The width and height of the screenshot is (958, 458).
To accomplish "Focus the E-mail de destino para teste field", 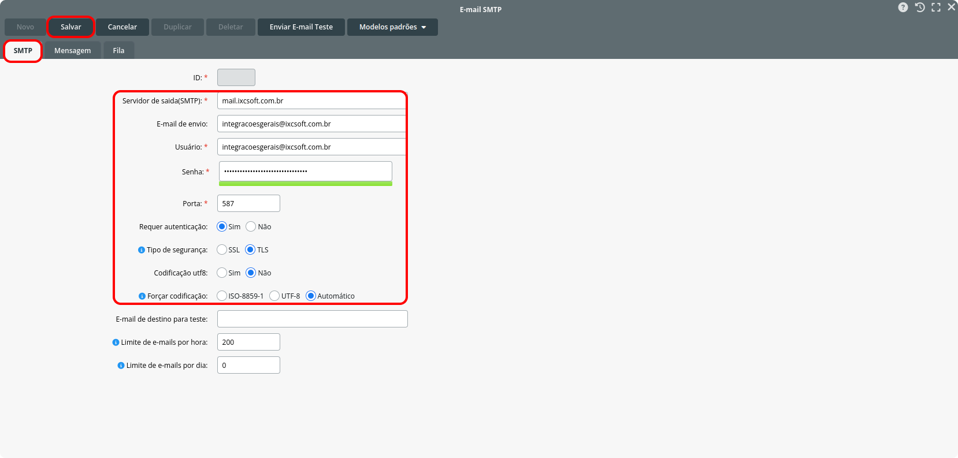I will tap(313, 319).
